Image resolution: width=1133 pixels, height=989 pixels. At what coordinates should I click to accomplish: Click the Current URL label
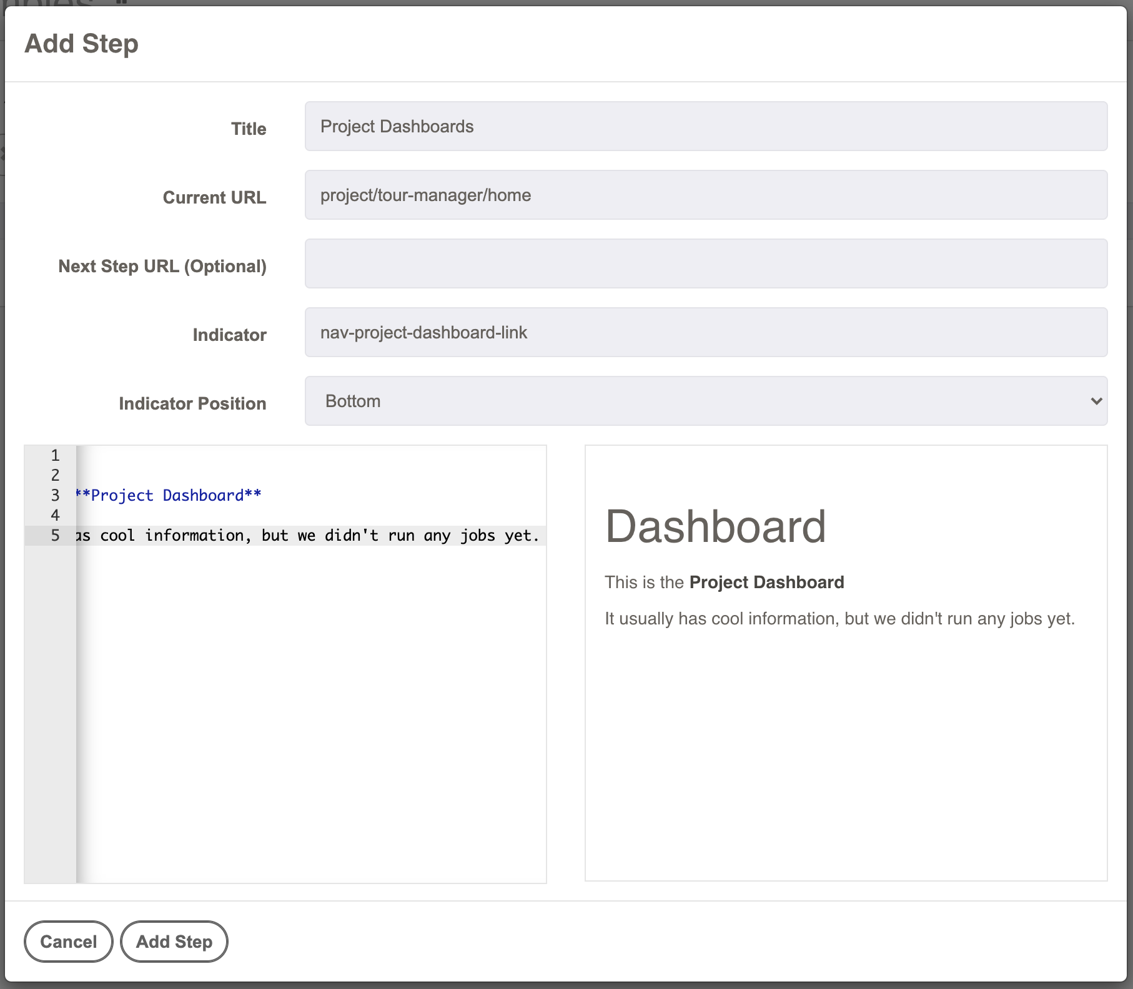214,197
